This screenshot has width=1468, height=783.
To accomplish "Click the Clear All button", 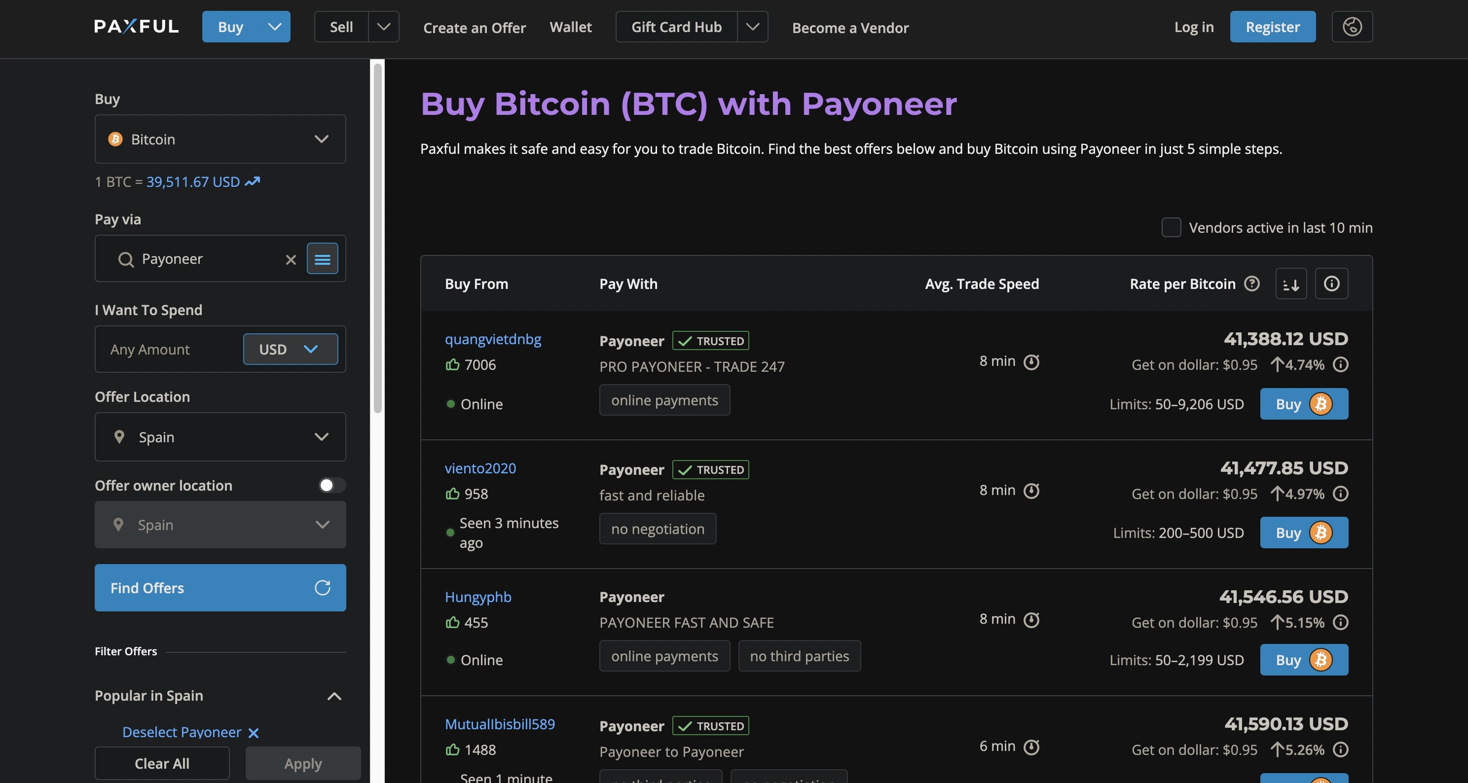I will pos(162,763).
